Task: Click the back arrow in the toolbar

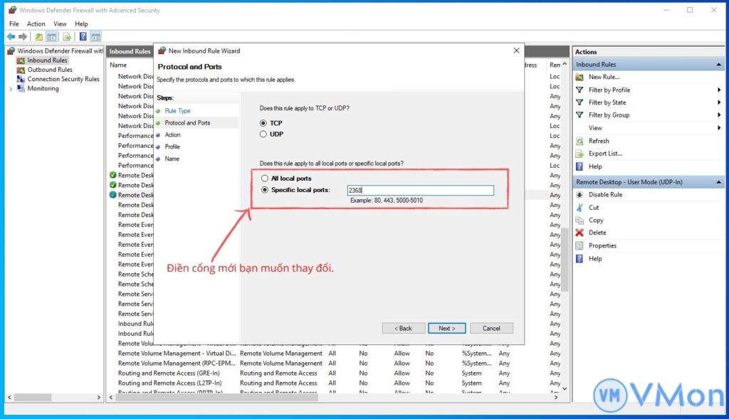Action: click(x=10, y=36)
